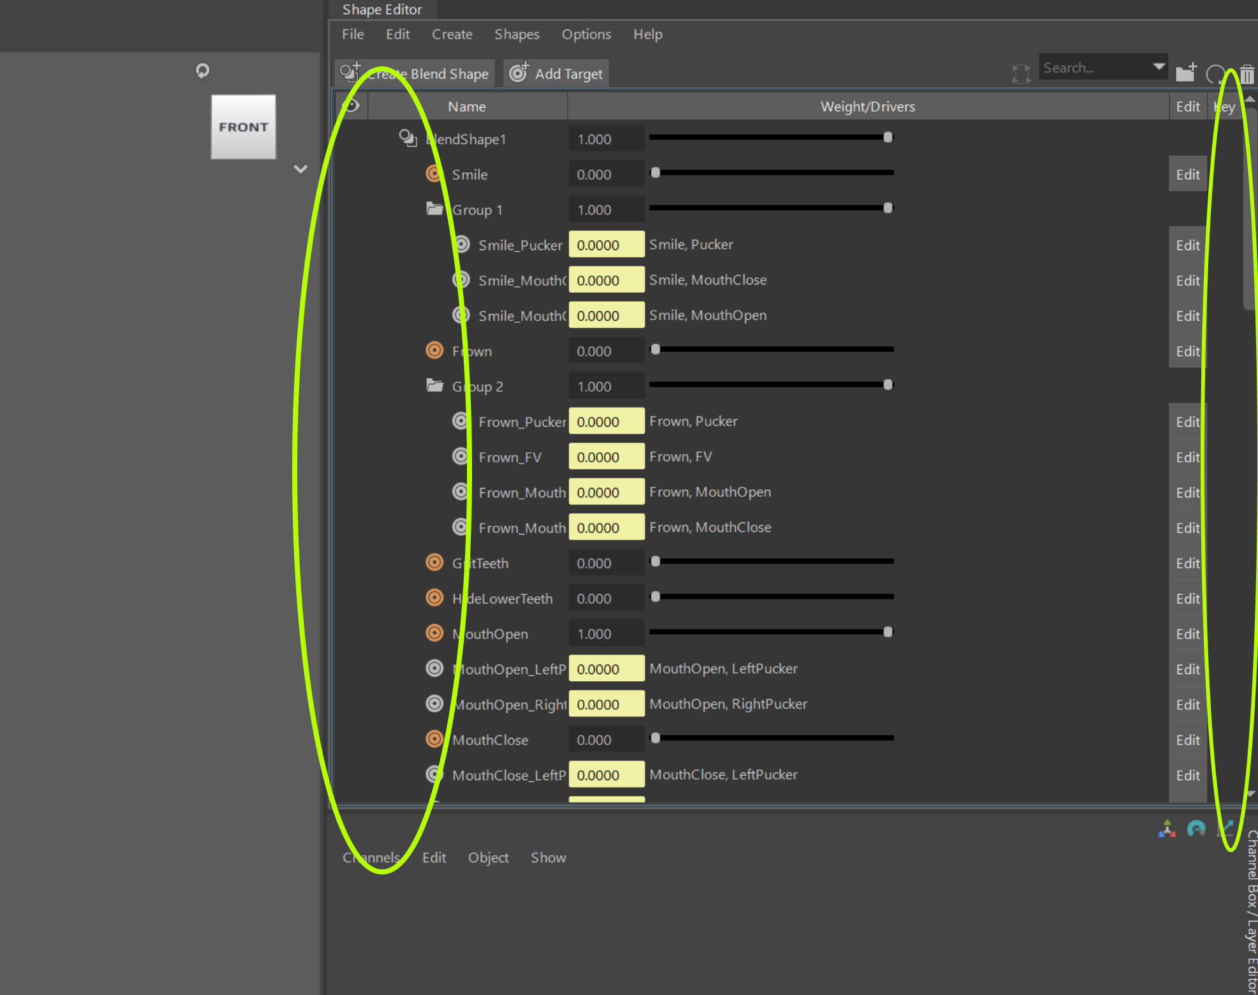Click the colored manipulator icon at bottom right

pos(1167,829)
